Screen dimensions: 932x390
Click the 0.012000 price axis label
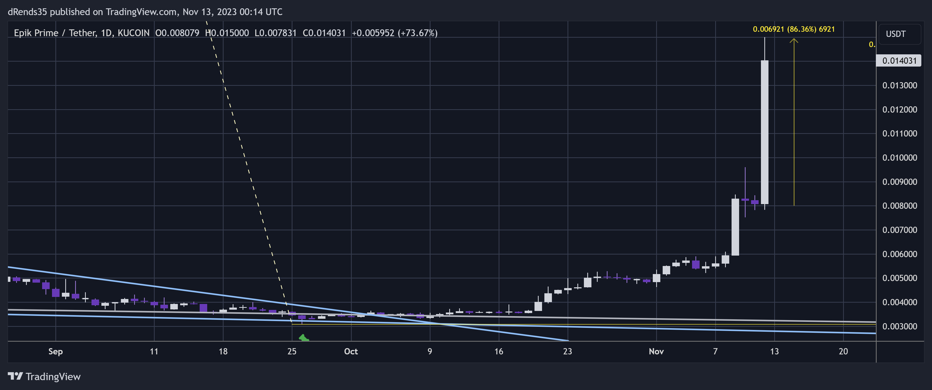(x=900, y=110)
